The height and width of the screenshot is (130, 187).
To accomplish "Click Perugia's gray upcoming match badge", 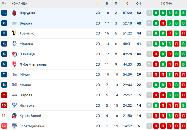I will coord(149,13).
